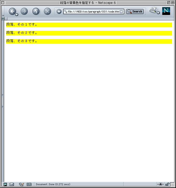176x188 pixels.
Task: Print the page with printer icon
Action: 153,10
